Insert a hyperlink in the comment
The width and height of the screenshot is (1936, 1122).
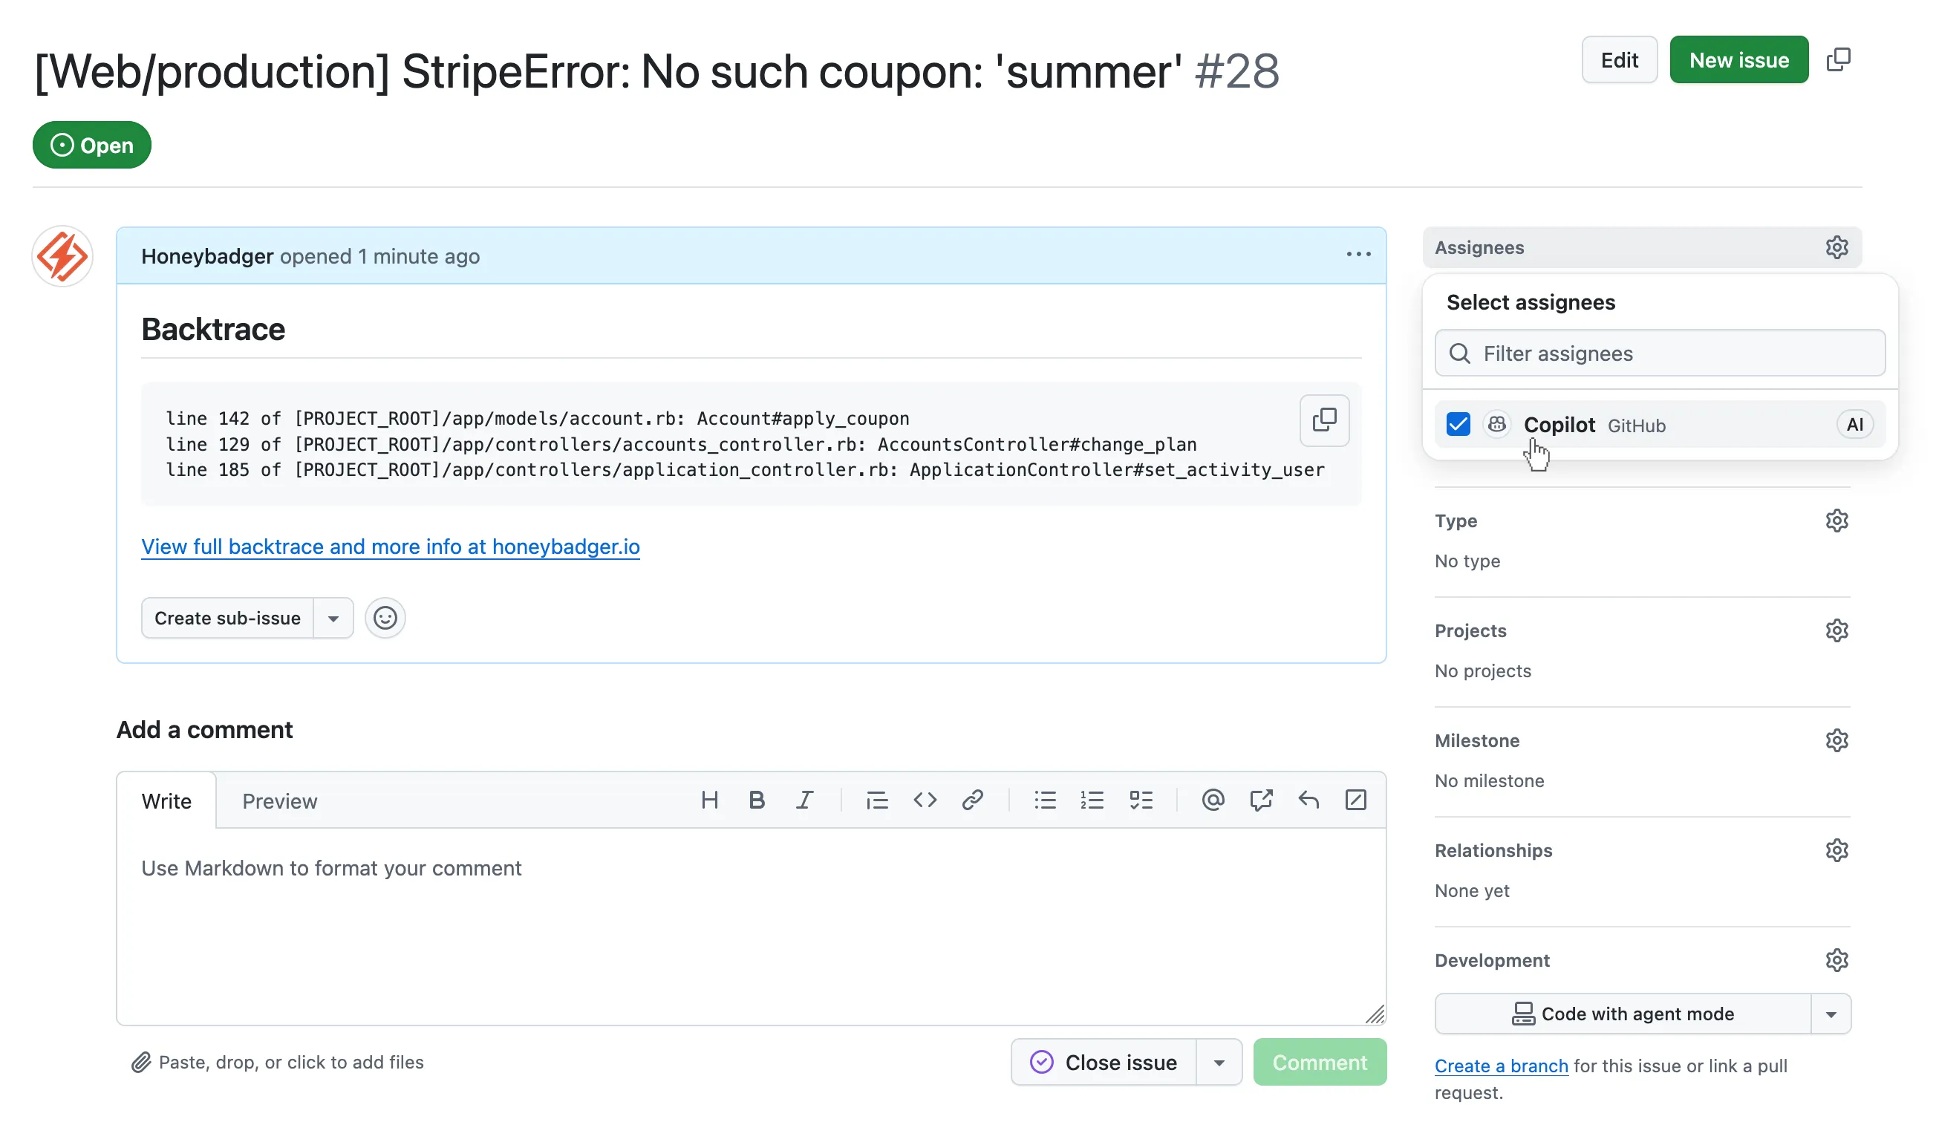pos(973,800)
